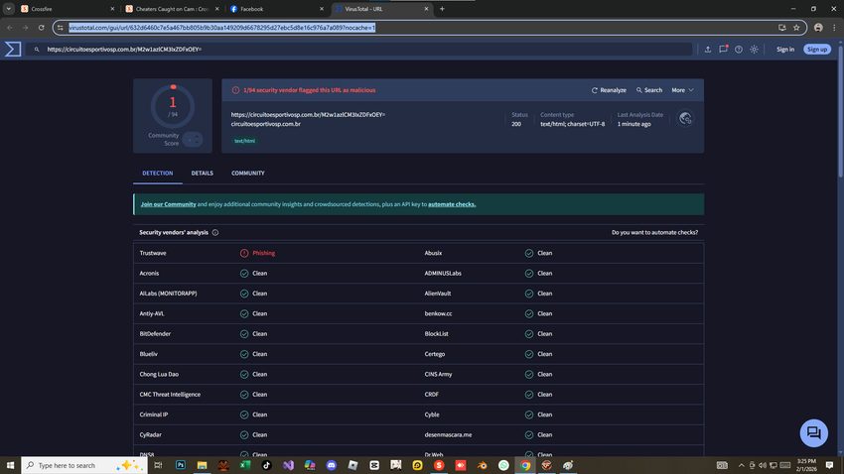Screen dimensions: 844x474
Task: Click the automate checks link in banner
Action: click(x=452, y=204)
